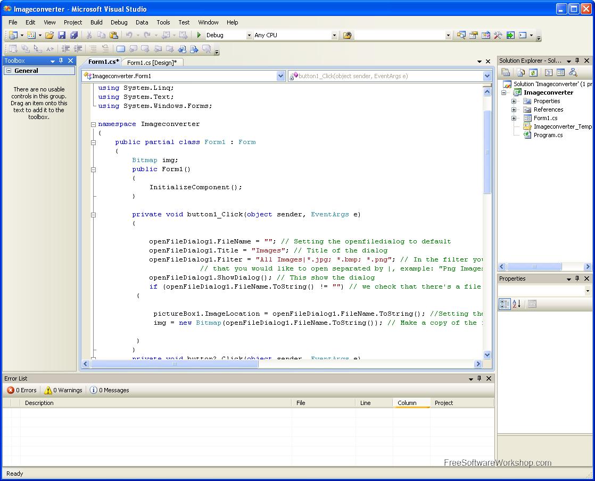Click the Undo arrow icon
The width and height of the screenshot is (595, 481).
129,35
